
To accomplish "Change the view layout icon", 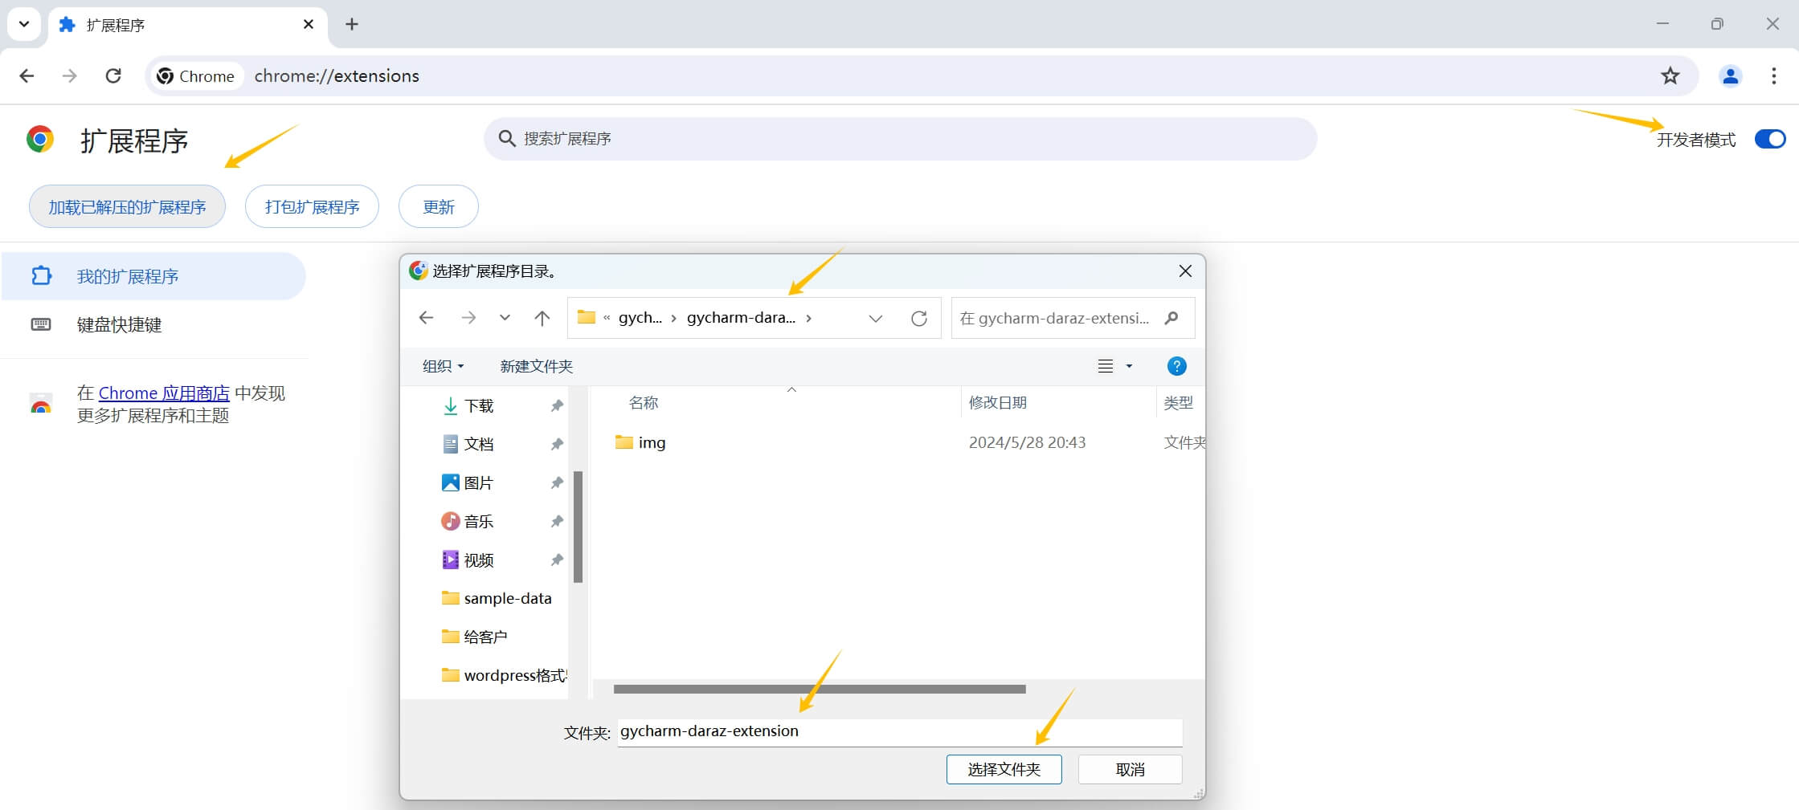I will coord(1106,366).
